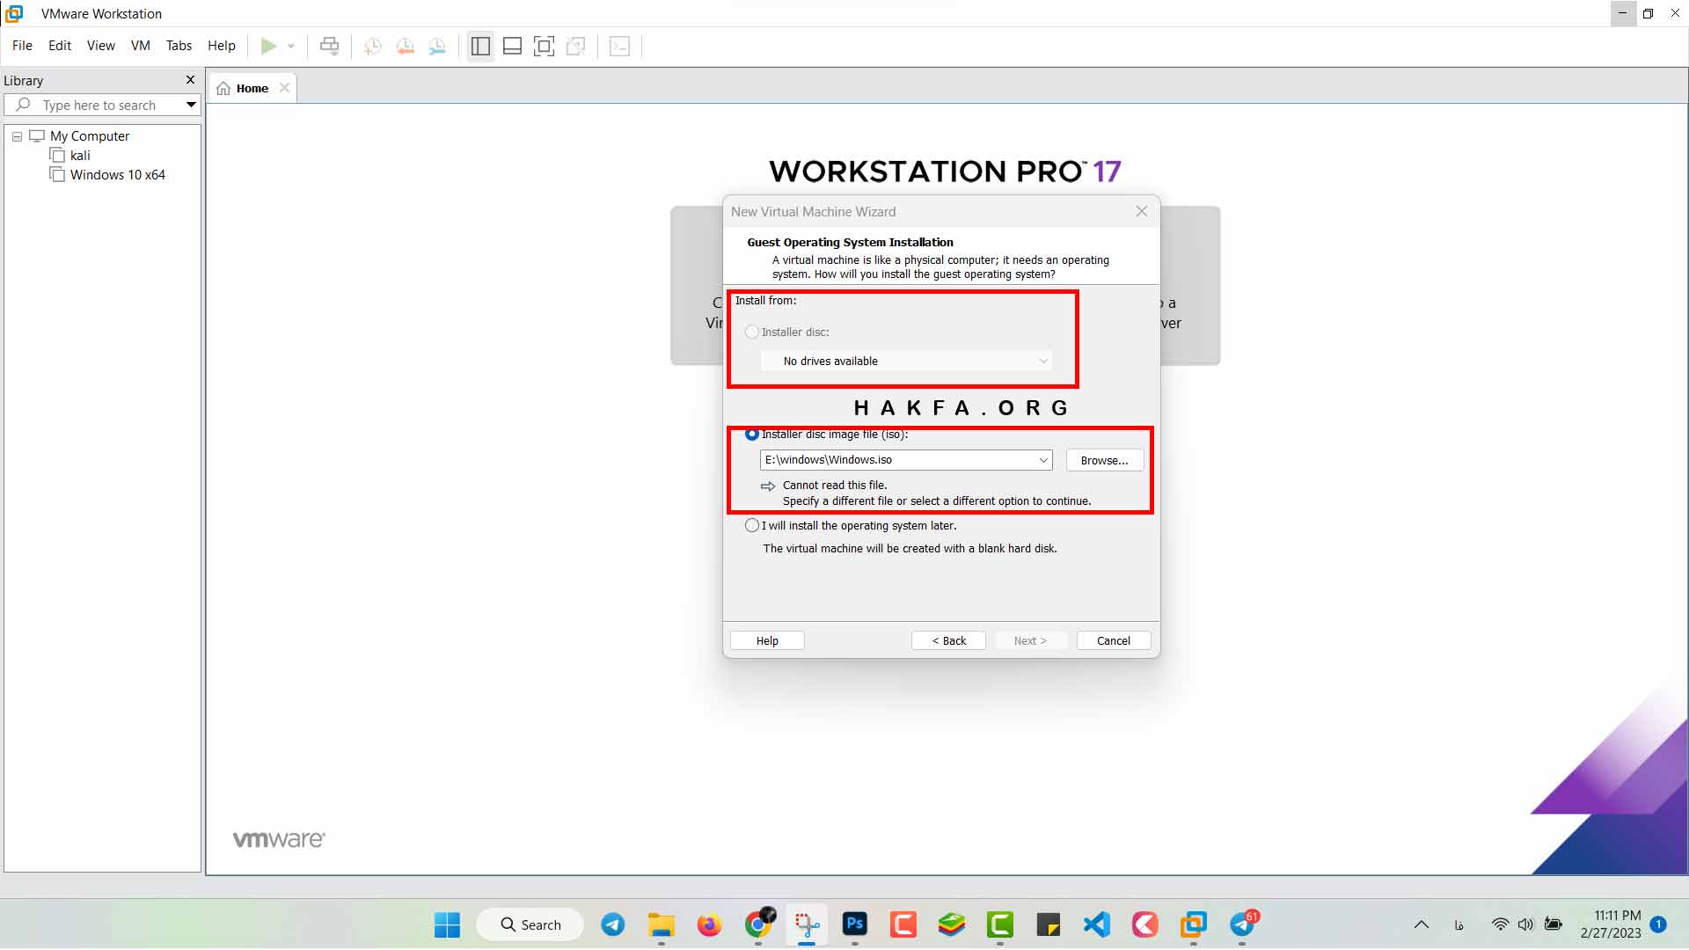Open Sticky Notes from the taskbar
This screenshot has width=1689, height=950.
pos(1049,924)
